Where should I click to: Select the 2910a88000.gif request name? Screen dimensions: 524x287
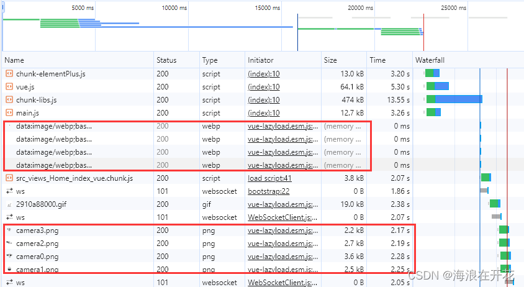[41, 204]
